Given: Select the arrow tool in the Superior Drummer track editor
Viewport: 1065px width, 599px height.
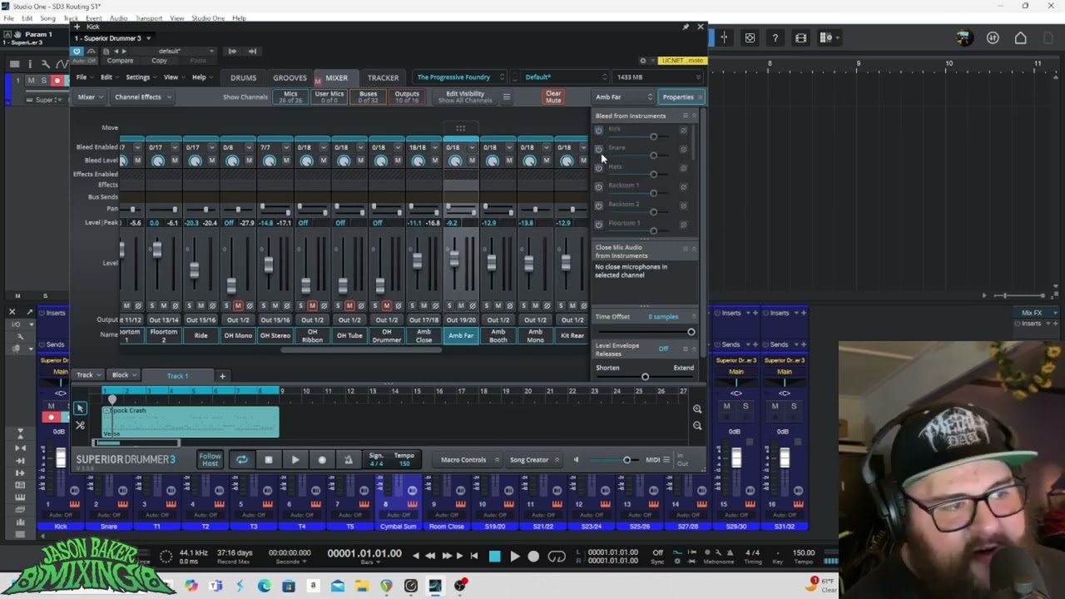Looking at the screenshot, I should (80, 408).
